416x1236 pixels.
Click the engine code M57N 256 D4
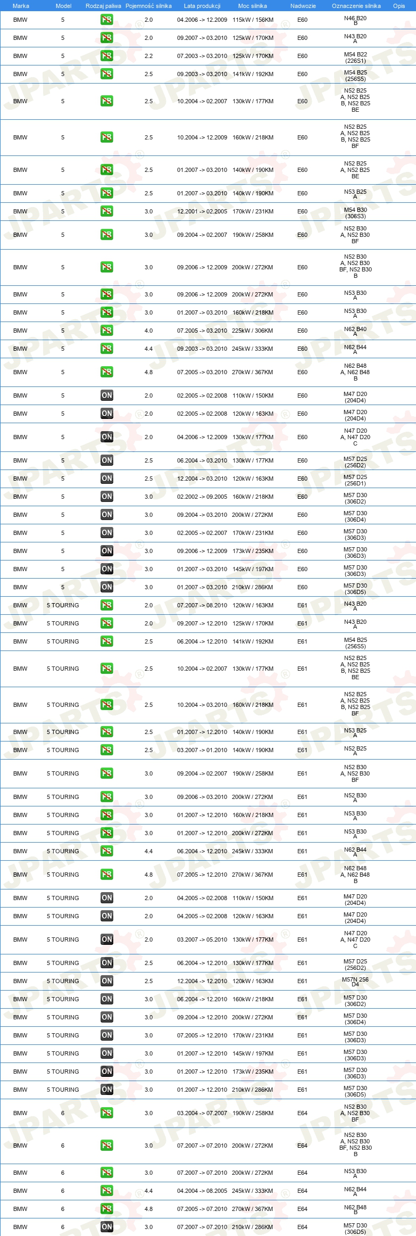[x=355, y=982]
